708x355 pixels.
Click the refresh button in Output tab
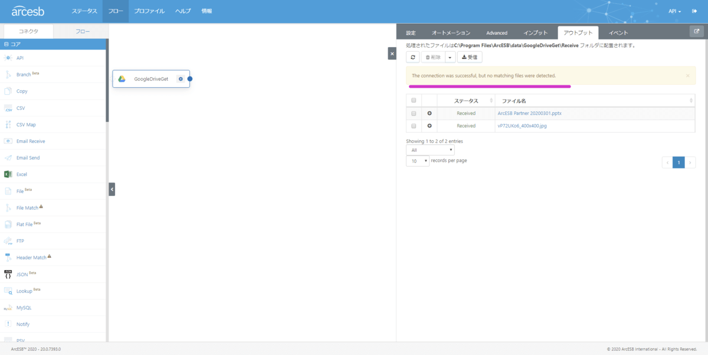(x=413, y=57)
